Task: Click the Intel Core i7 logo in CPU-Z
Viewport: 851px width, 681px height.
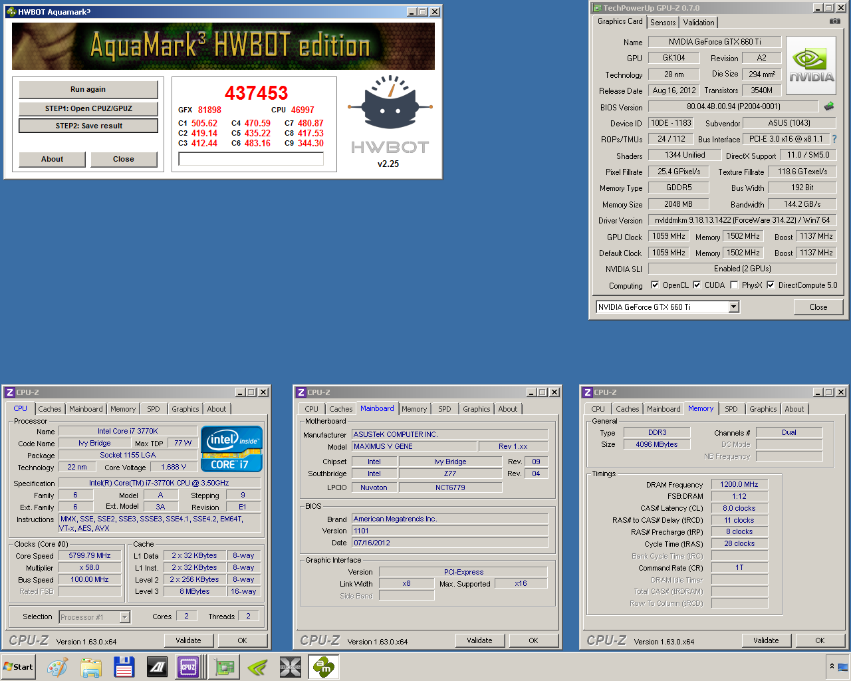Action: 231,449
